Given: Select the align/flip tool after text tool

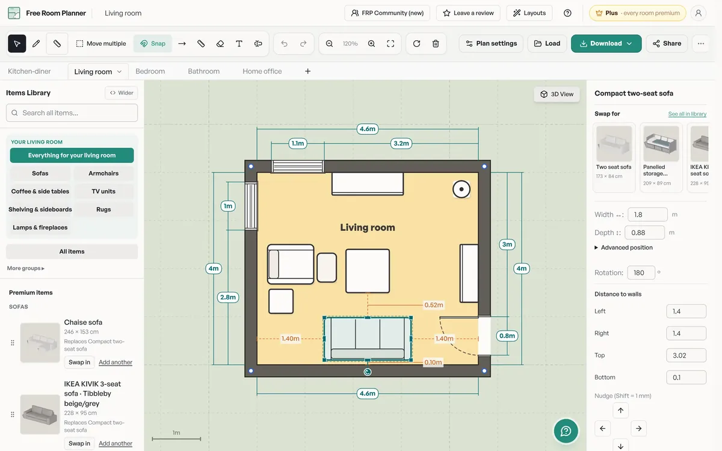Looking at the screenshot, I should pos(258,43).
